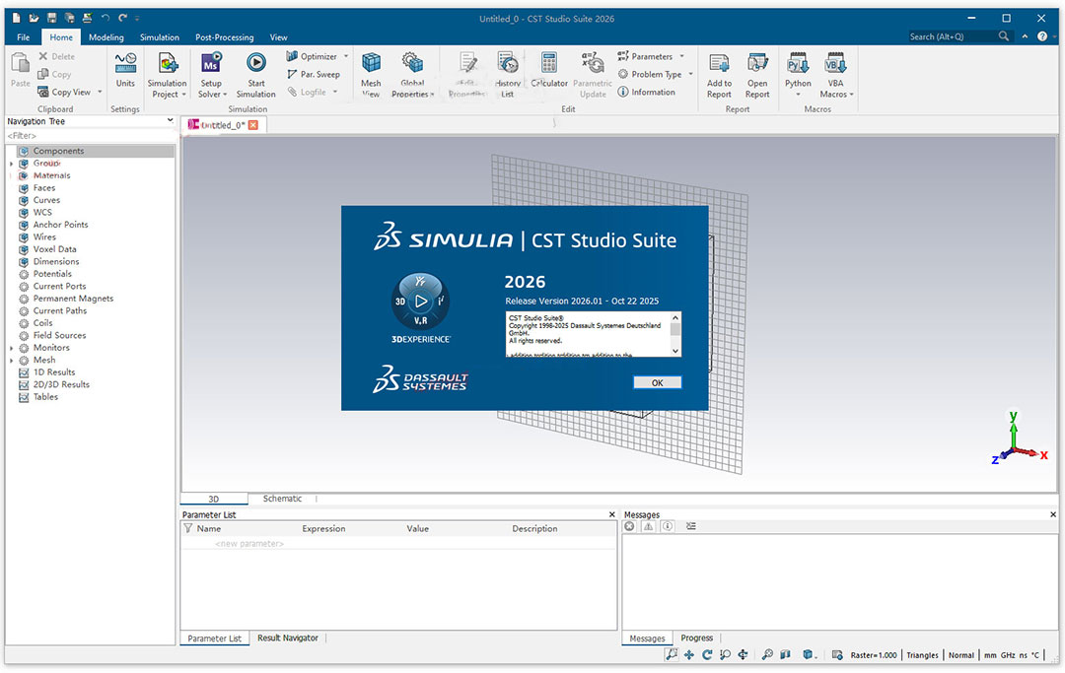Toggle the error messages filter in Messages panel
The height and width of the screenshot is (673, 1065).
pos(630,527)
